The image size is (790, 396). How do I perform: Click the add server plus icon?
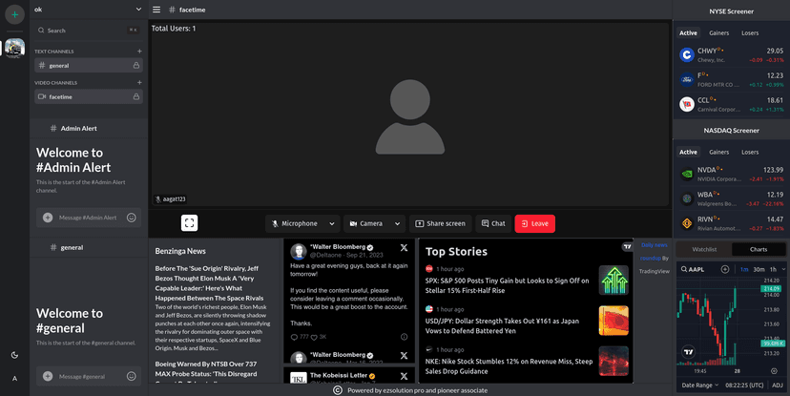[x=14, y=14]
